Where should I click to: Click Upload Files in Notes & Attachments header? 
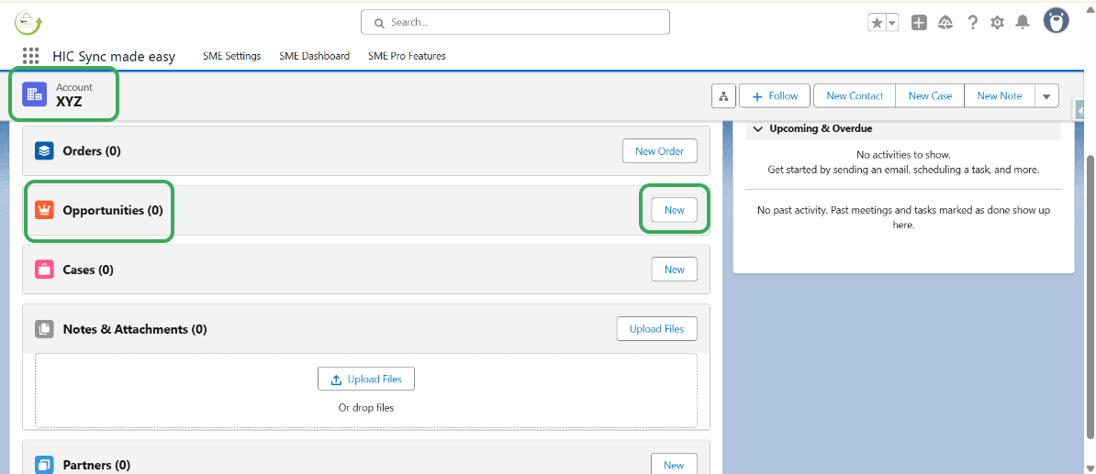pyautogui.click(x=657, y=329)
